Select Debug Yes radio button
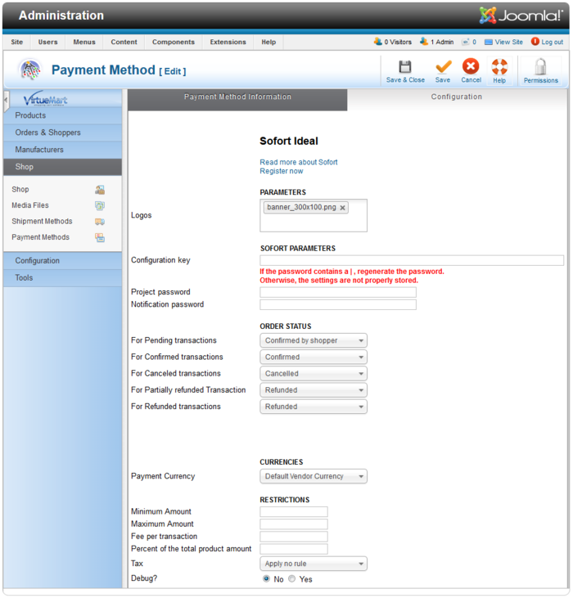 (292, 579)
